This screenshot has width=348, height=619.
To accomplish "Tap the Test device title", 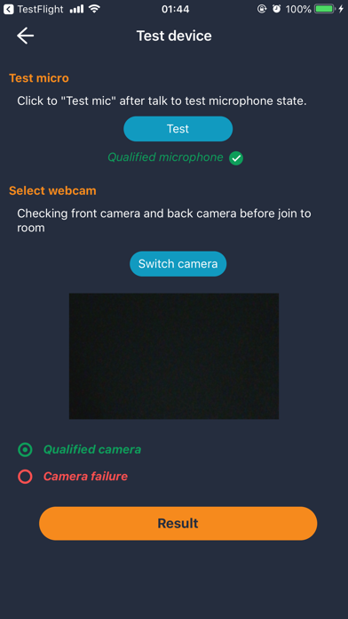I will coord(174,36).
